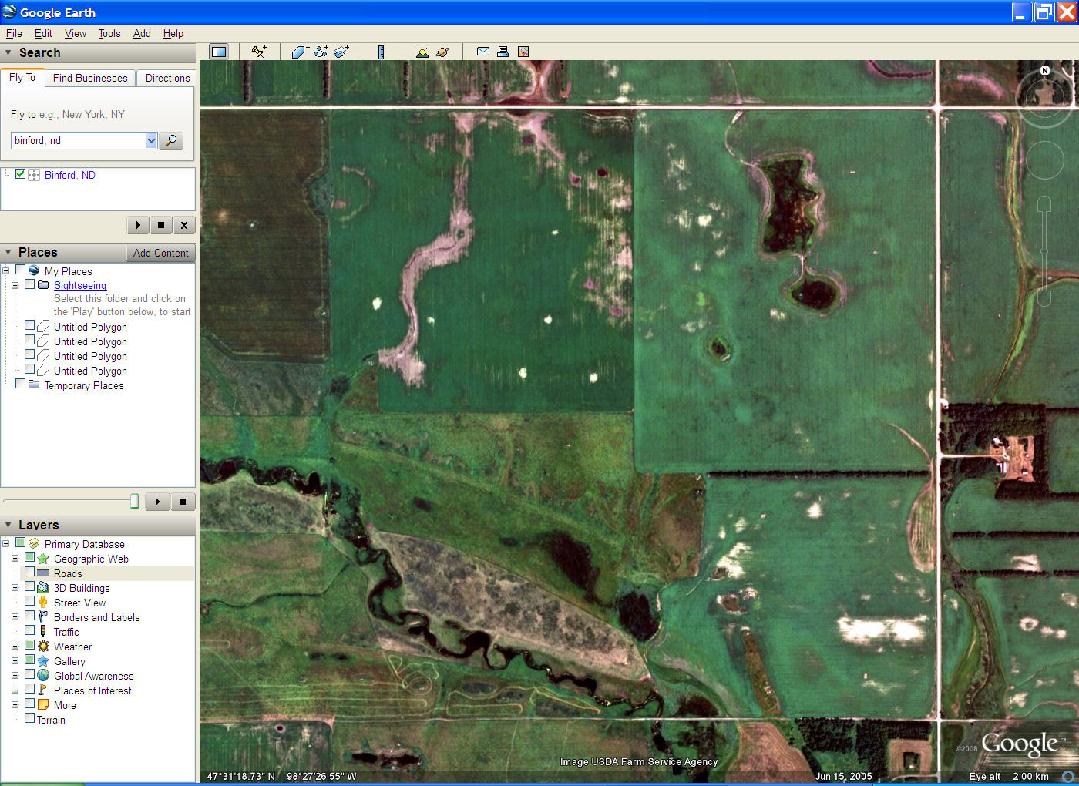The image size is (1079, 786).
Task: Check the My Places checkbox
Action: click(x=21, y=270)
